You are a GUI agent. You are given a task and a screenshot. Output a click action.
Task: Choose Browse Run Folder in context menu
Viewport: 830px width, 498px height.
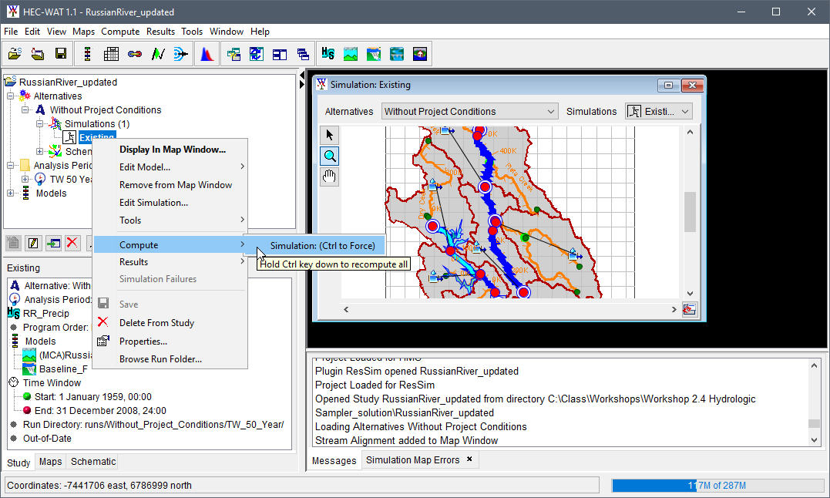click(x=170, y=358)
